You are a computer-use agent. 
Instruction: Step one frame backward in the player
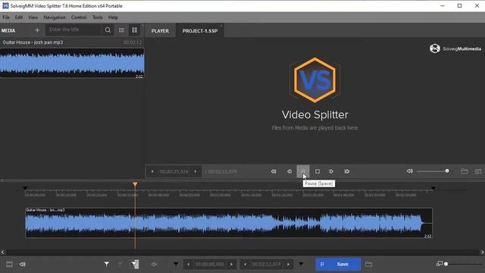pyautogui.click(x=289, y=171)
